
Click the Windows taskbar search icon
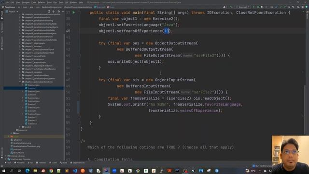click(x=12, y=171)
